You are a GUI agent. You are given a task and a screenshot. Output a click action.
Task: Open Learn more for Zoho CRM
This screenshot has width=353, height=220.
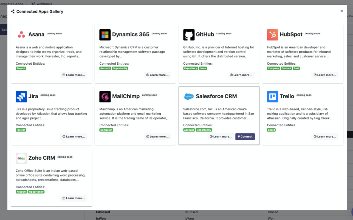(74, 198)
